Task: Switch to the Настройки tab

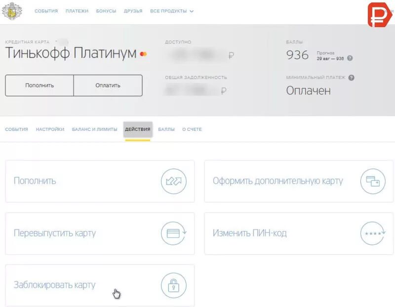Action: [50, 129]
